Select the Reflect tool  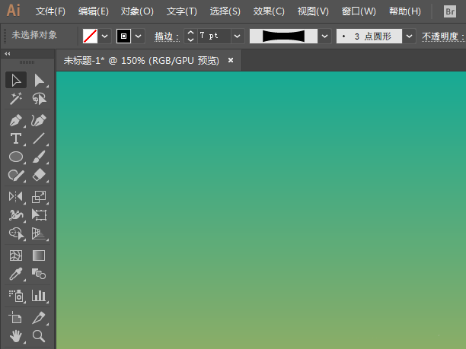point(16,196)
